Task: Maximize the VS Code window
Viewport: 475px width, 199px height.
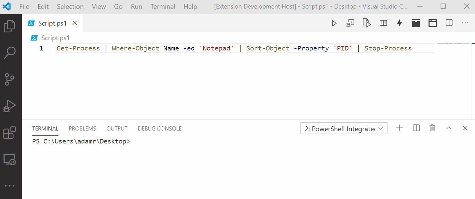Action: 443,6
